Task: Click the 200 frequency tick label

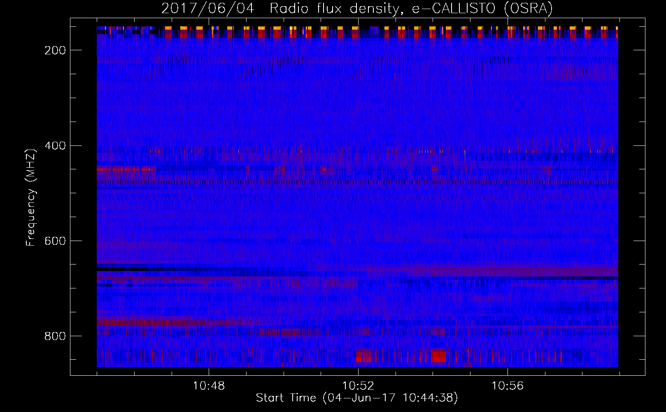Action: 55,50
